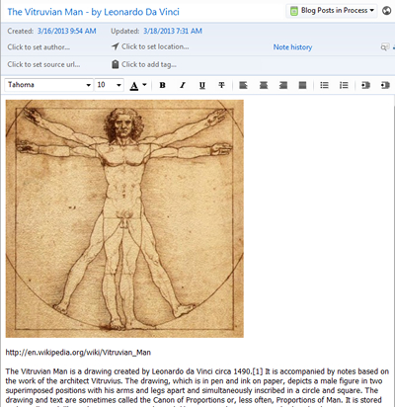Click the 'Created:' label
395x407 pixels.
pos(21,31)
